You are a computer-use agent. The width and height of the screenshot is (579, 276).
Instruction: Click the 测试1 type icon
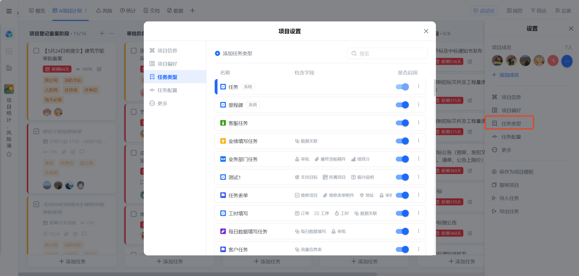(x=223, y=177)
